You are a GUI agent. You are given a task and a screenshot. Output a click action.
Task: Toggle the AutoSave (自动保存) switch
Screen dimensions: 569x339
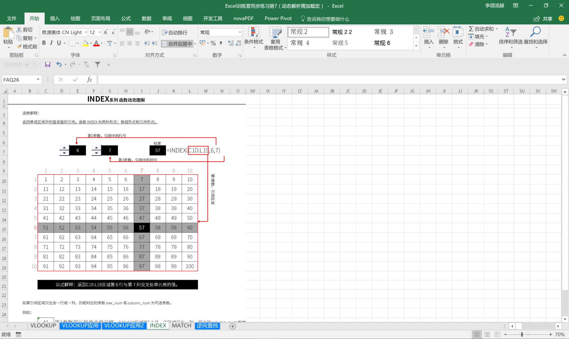[31, 64]
